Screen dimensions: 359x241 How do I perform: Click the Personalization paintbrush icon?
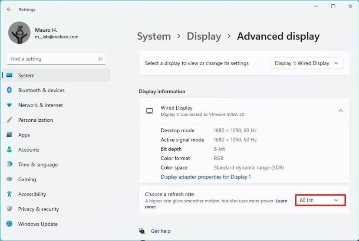pos(9,120)
